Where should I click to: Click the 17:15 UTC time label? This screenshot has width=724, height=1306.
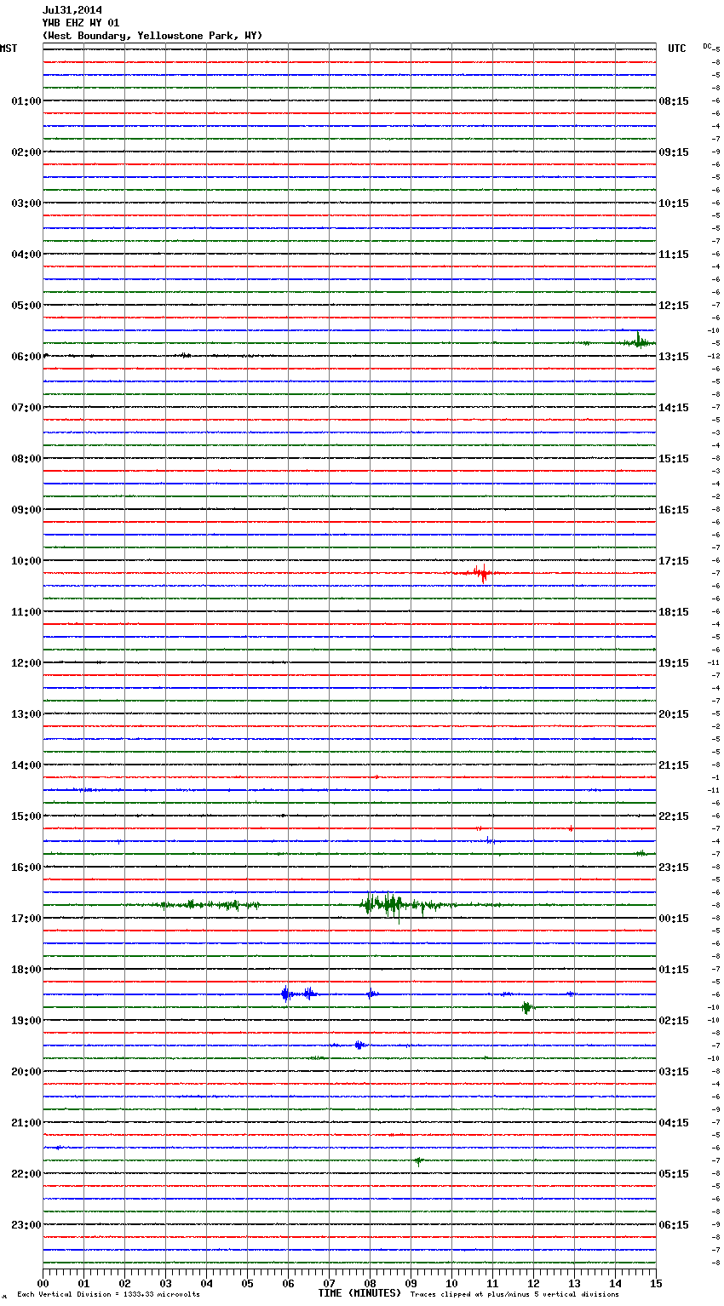point(674,561)
